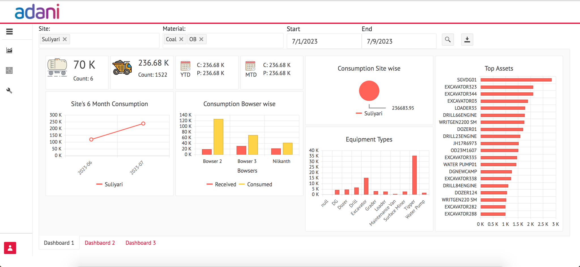Click Bowser 2 Received red bar
Viewport: 580px width, 267px height.
click(x=207, y=152)
